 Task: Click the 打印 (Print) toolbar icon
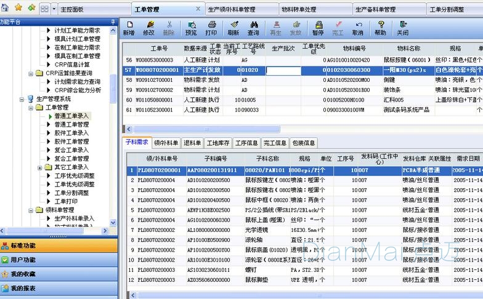pyautogui.click(x=211, y=28)
